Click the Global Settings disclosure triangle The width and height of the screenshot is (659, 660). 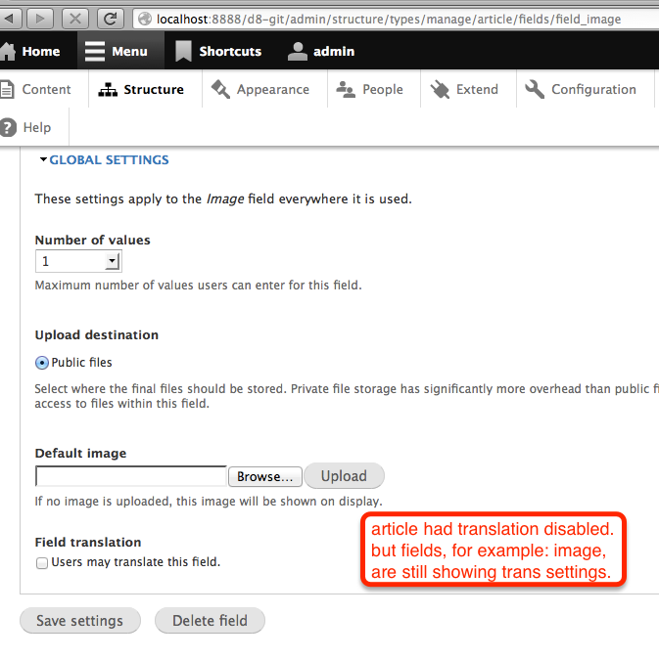pos(43,159)
